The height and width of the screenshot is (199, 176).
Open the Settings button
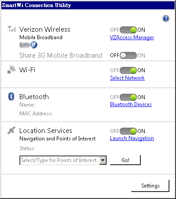[x=150, y=186]
